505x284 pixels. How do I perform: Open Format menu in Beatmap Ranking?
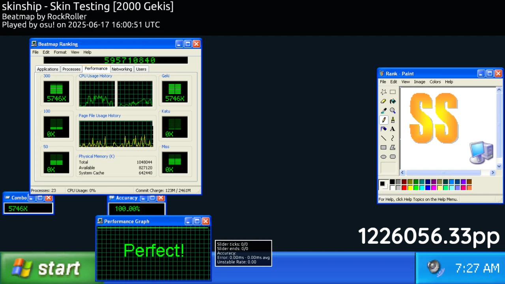coord(60,52)
